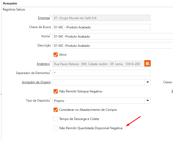
Task: Toggle the Ativo checkbox
Action: [x=55, y=55]
